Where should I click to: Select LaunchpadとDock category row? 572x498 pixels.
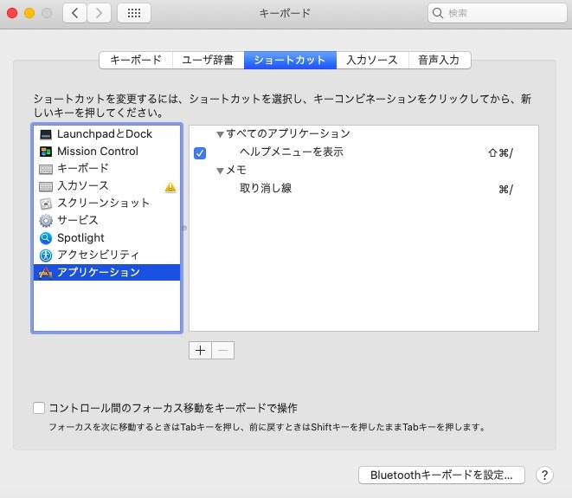(107, 134)
